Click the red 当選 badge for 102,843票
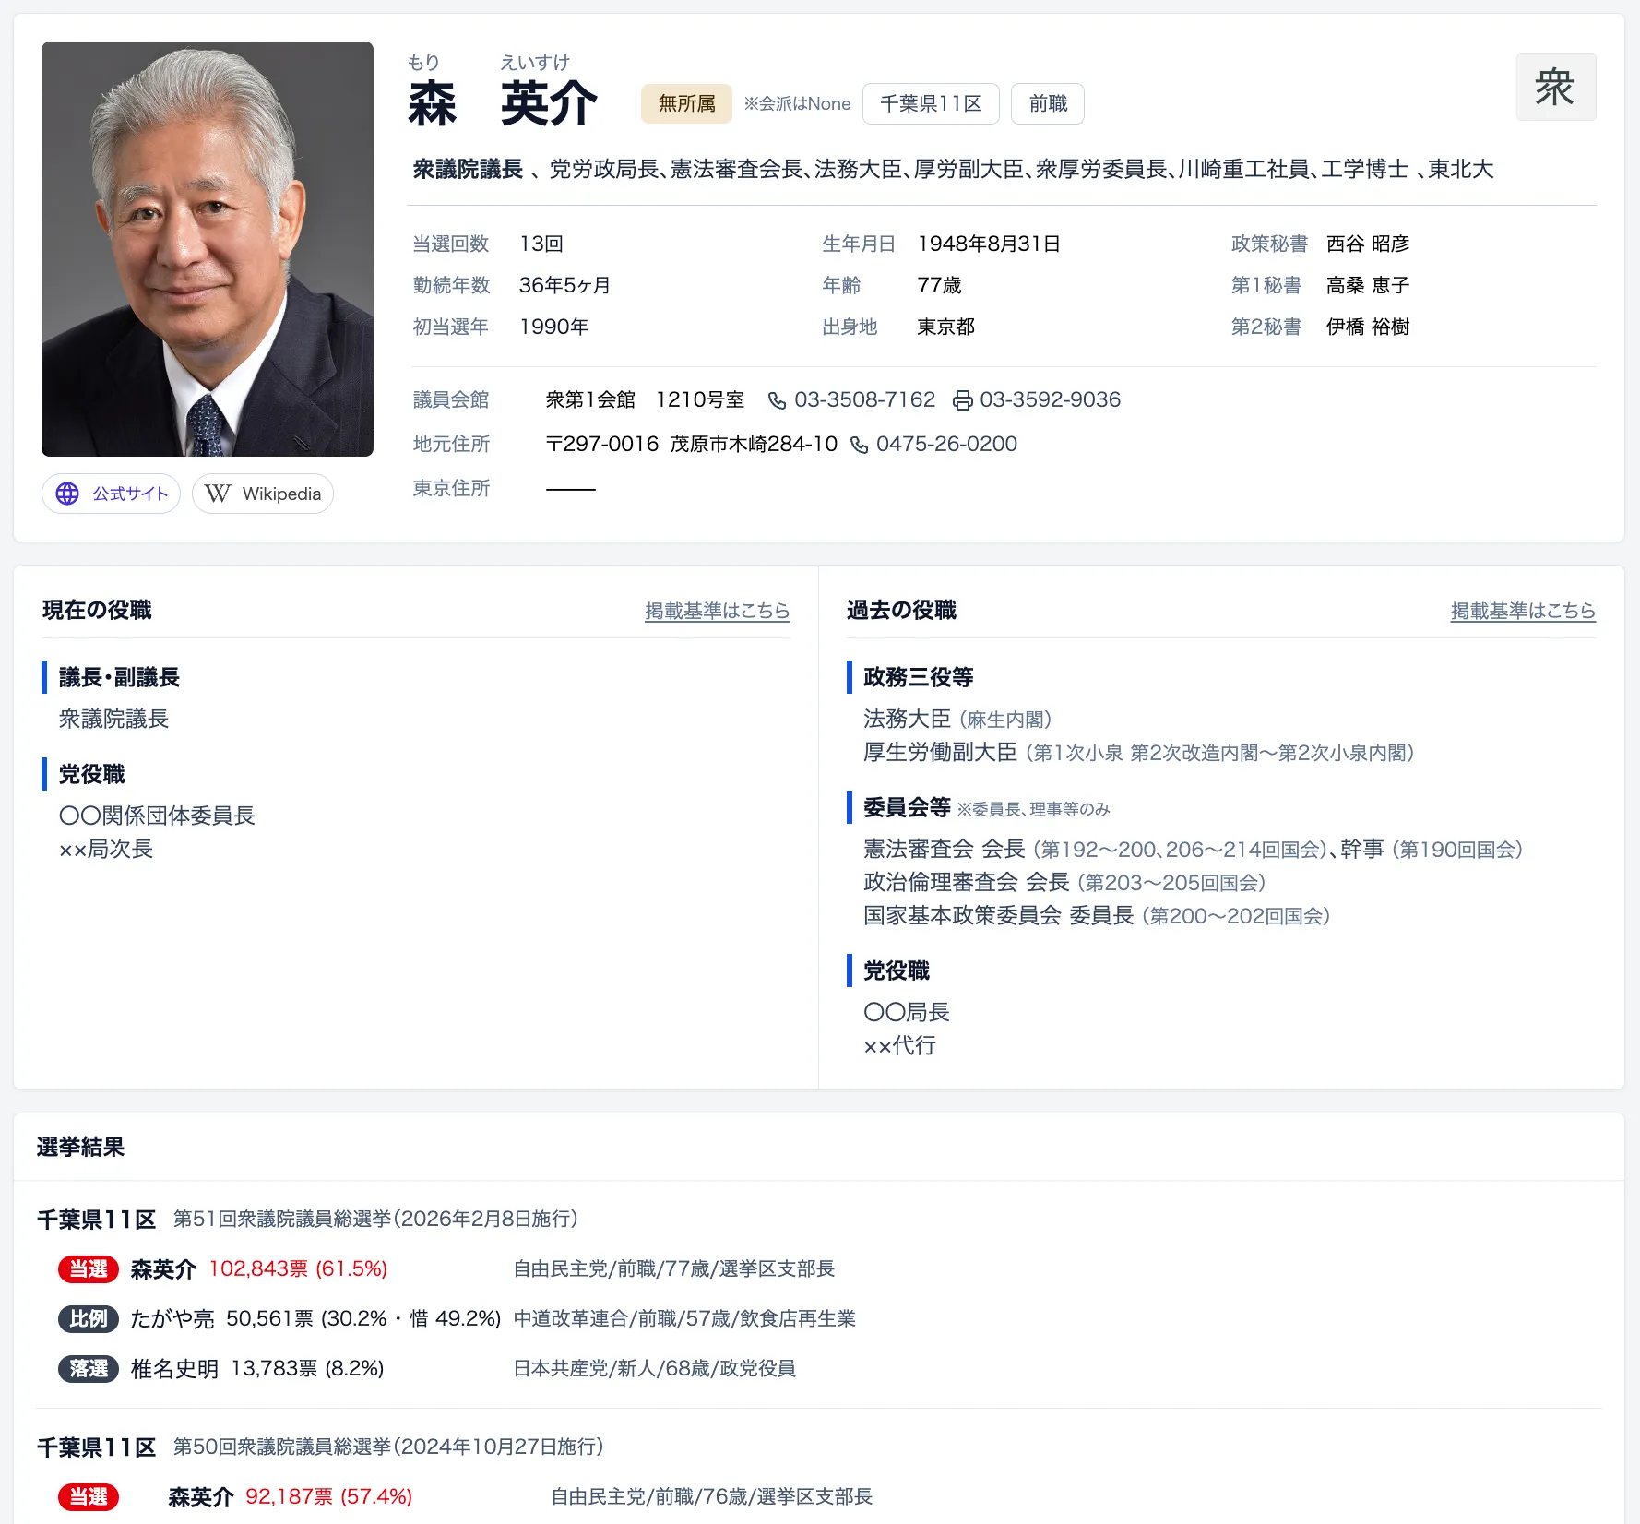This screenshot has height=1524, width=1640. [x=89, y=1269]
